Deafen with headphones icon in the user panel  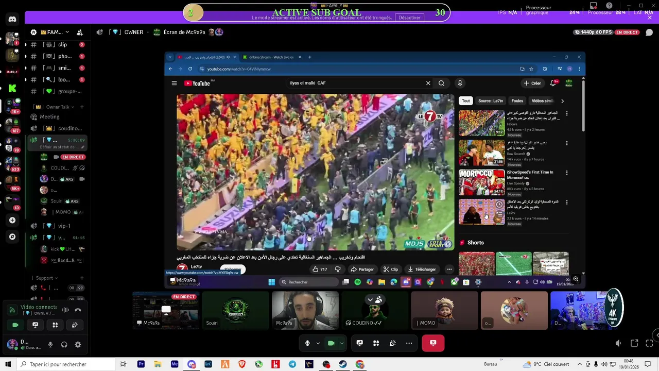pos(64,345)
